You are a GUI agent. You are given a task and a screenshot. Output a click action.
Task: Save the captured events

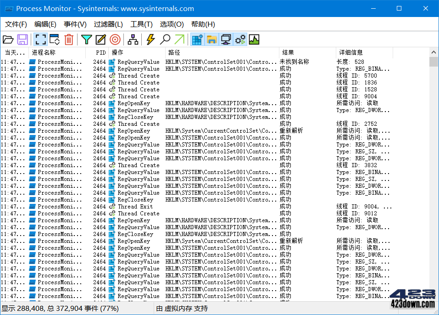click(x=23, y=39)
